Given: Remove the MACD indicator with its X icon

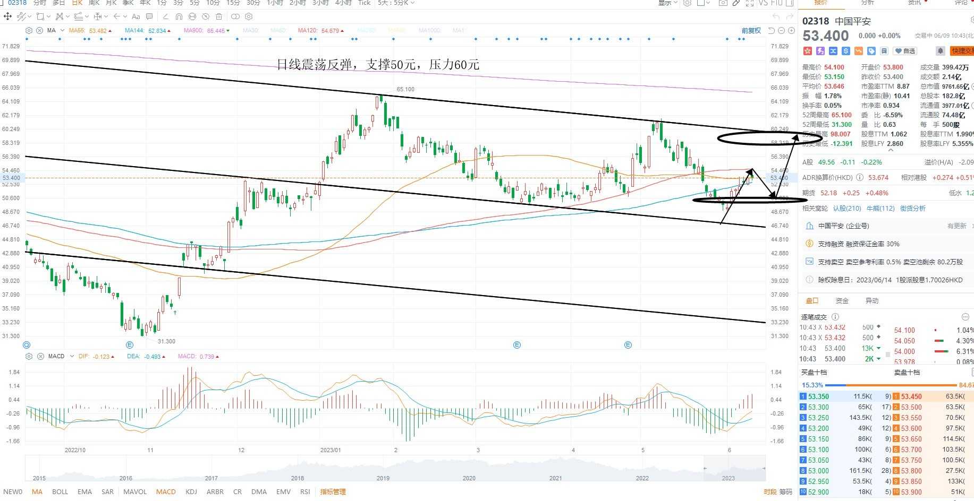Looking at the screenshot, I should tap(40, 356).
